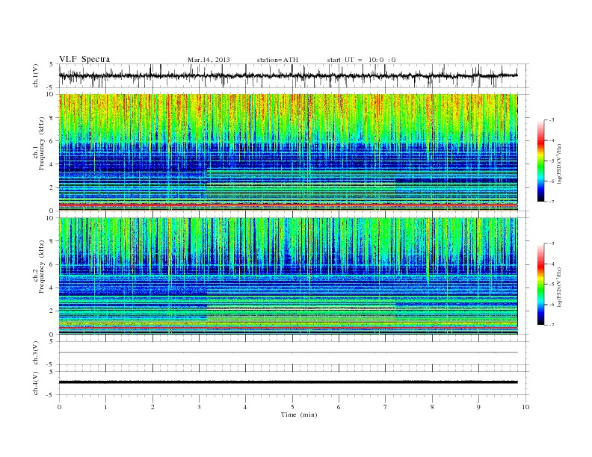Click the lower color bar's log(PSD) label
The width and height of the screenshot is (592, 457).
click(560, 287)
